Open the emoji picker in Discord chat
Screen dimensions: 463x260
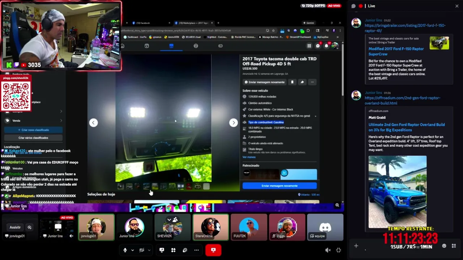[x=444, y=246]
